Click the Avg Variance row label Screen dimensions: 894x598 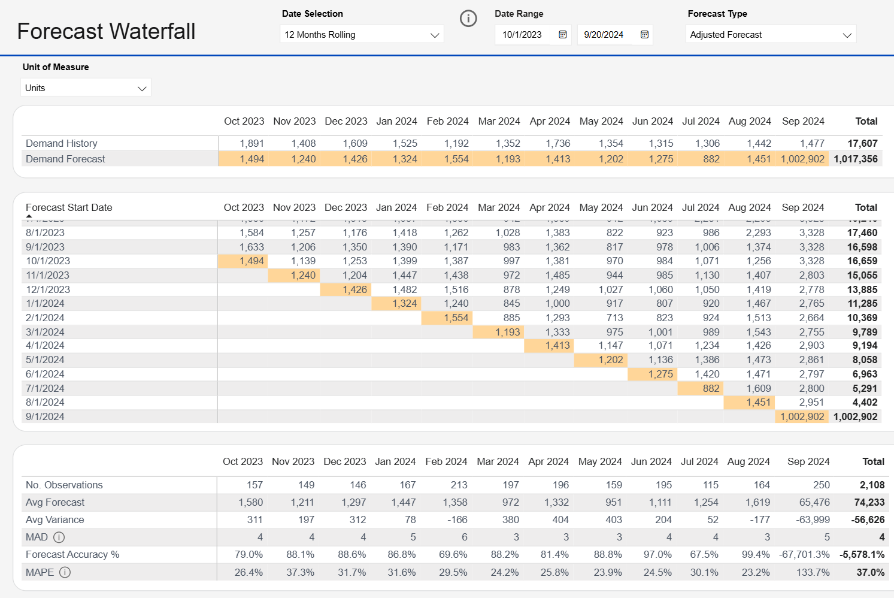[x=54, y=520]
